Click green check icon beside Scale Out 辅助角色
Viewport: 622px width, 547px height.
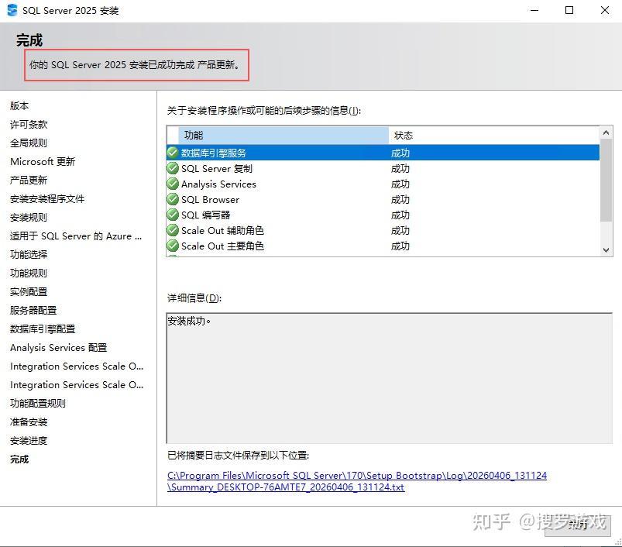click(173, 230)
